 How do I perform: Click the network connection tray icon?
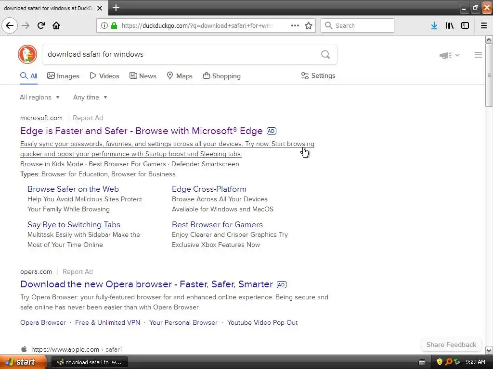(457, 362)
